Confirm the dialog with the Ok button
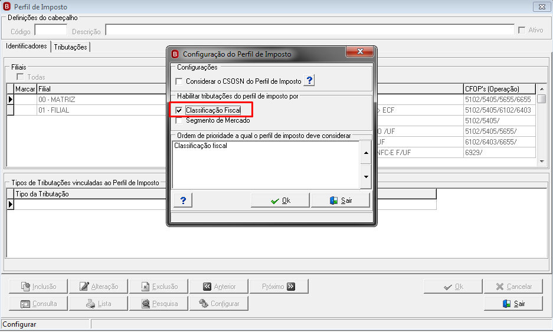 (280, 200)
